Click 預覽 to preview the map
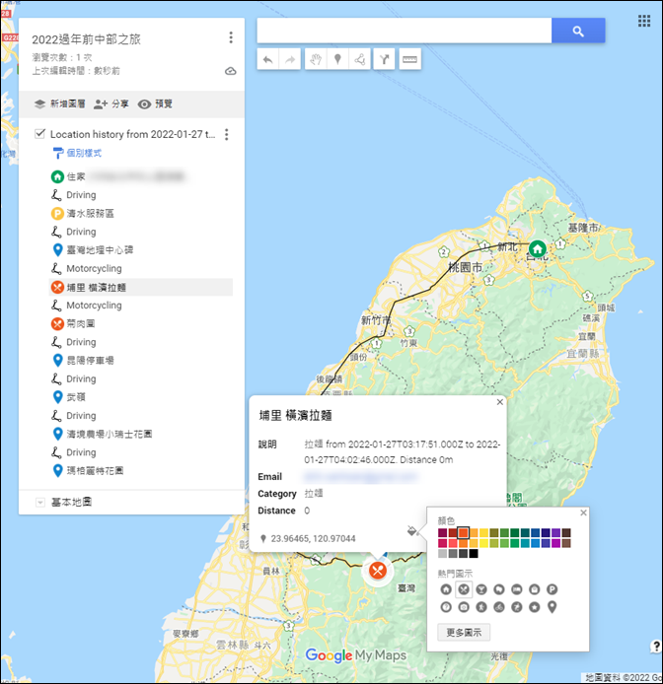The image size is (663, 684). coord(155,103)
